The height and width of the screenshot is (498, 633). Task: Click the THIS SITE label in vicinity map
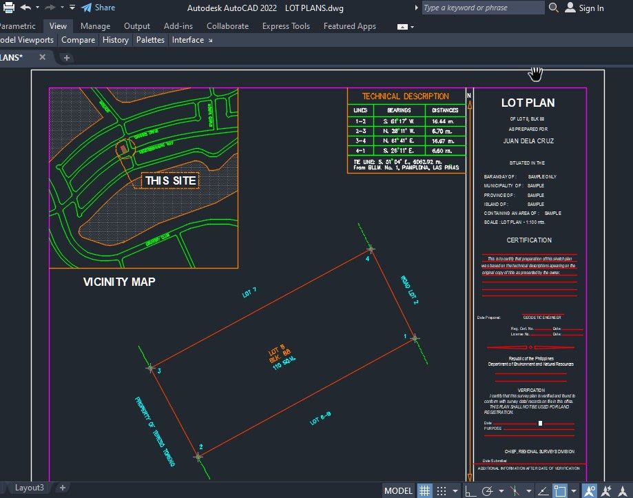(x=170, y=180)
